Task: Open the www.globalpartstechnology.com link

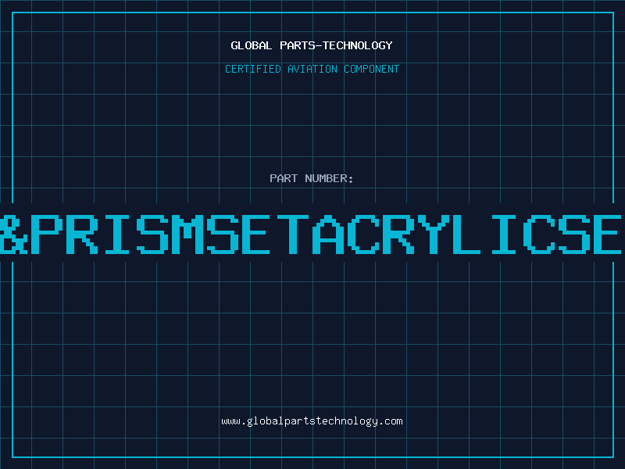Action: [x=312, y=421]
